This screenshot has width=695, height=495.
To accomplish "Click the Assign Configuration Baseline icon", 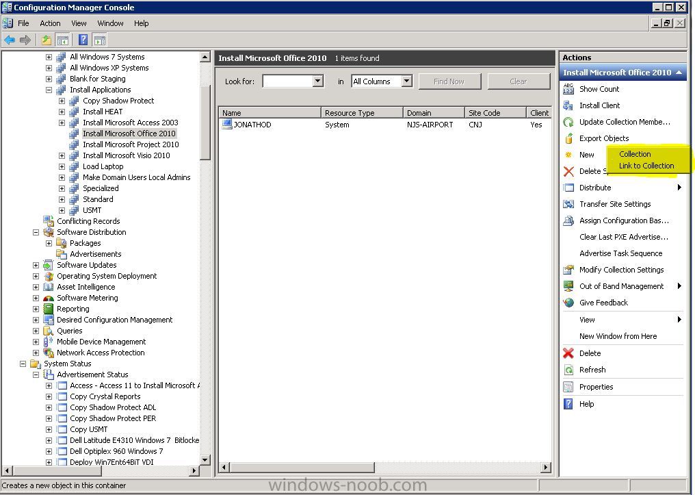I will pyautogui.click(x=568, y=220).
